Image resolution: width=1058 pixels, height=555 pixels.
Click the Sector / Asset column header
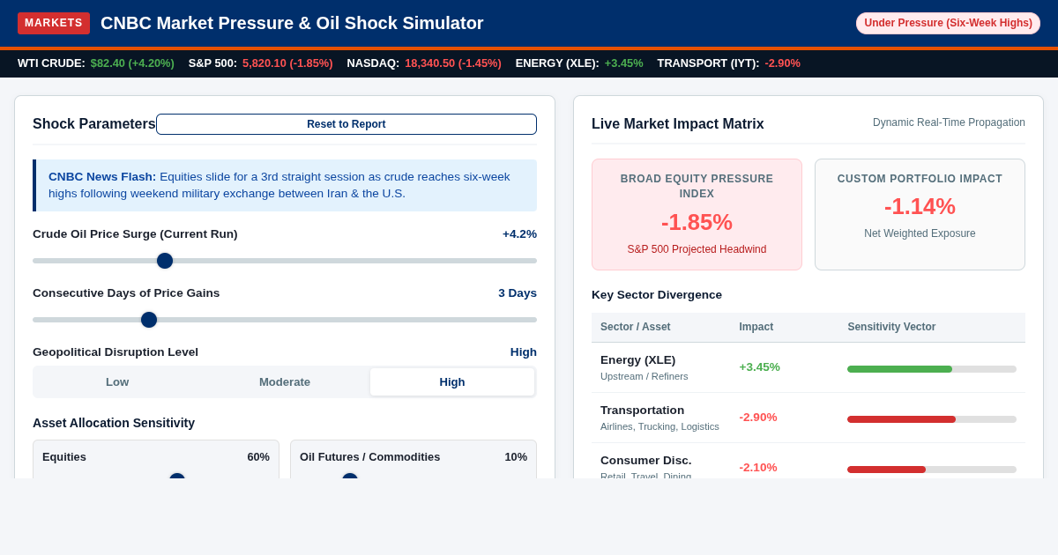[x=635, y=327]
